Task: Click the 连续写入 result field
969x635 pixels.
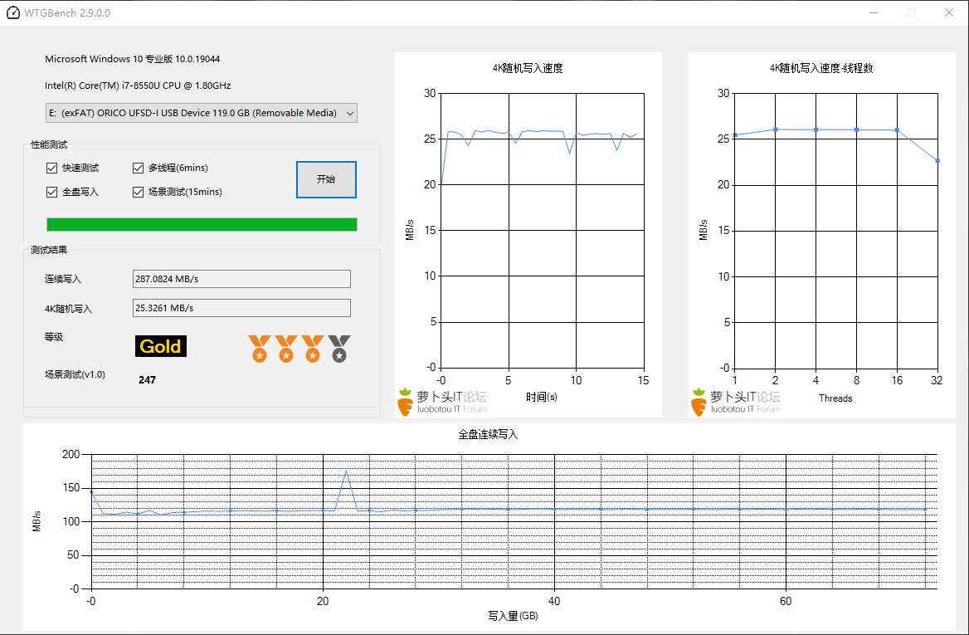Action: pyautogui.click(x=241, y=279)
